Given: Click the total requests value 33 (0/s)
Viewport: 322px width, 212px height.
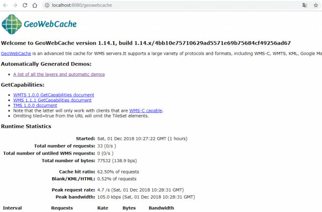Looking at the screenshot, I should click(107, 146).
